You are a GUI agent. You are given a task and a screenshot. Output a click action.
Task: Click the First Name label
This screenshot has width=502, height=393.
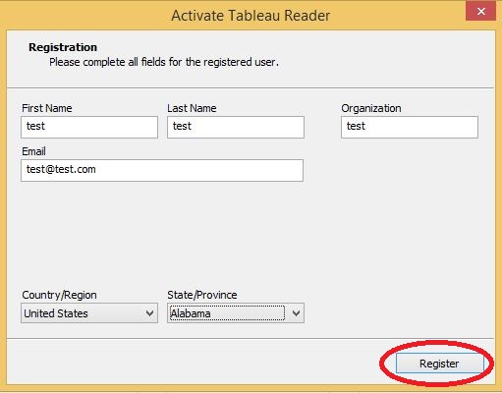pyautogui.click(x=47, y=108)
